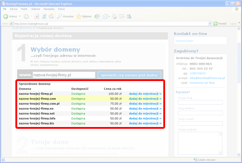Click info@hostingfirmowy.pl email link

click(207, 78)
